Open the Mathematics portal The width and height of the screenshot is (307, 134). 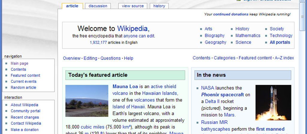[248, 36]
